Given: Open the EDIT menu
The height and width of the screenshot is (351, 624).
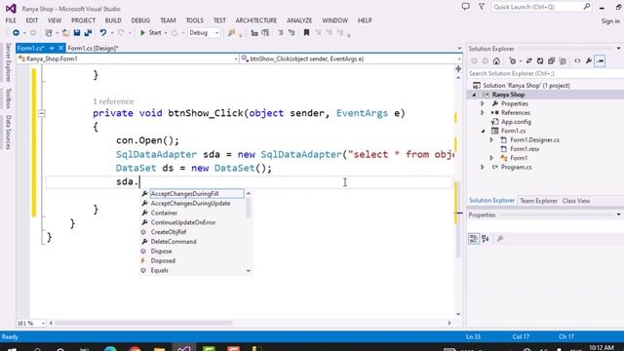Looking at the screenshot, I should point(32,20).
